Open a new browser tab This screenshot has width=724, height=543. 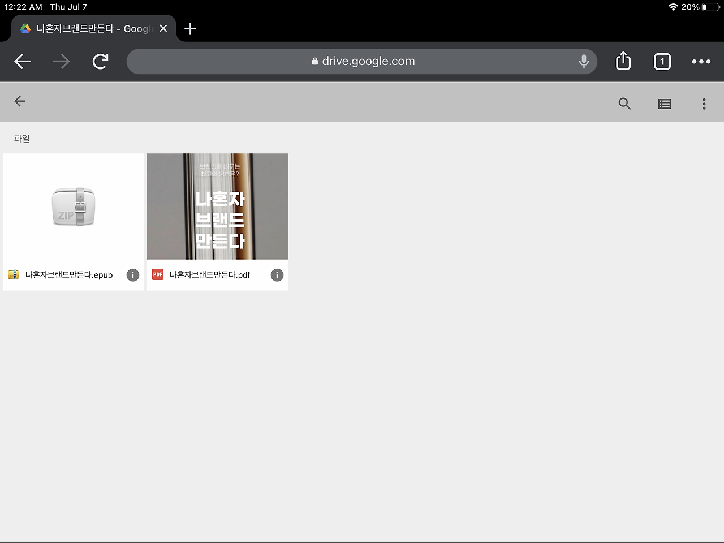click(x=190, y=29)
